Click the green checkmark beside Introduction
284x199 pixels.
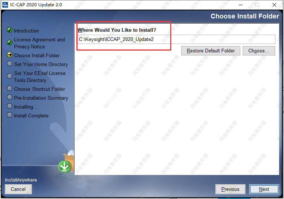10,30
